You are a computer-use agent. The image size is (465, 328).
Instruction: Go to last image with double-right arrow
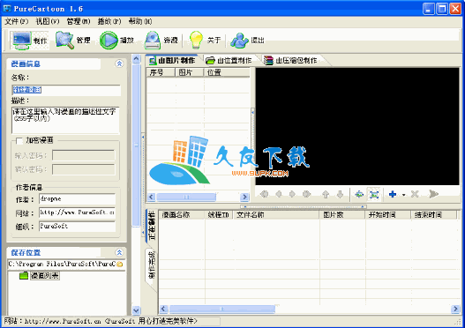(307, 194)
